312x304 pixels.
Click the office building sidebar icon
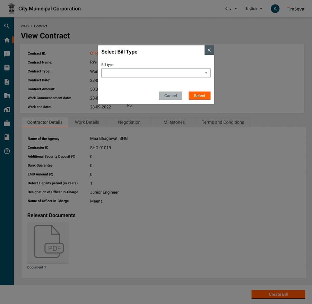(x=7, y=95)
